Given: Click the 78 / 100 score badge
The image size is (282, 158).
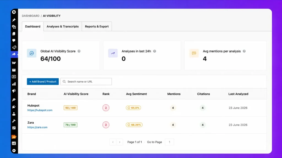Looking at the screenshot, I should [70, 125].
